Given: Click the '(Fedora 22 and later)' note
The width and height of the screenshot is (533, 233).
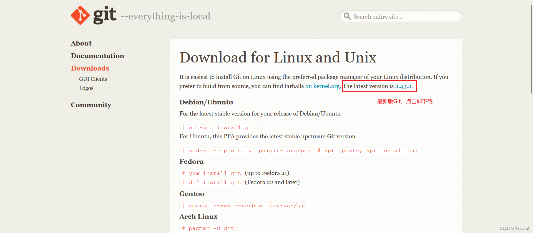Looking at the screenshot, I should 272,182.
